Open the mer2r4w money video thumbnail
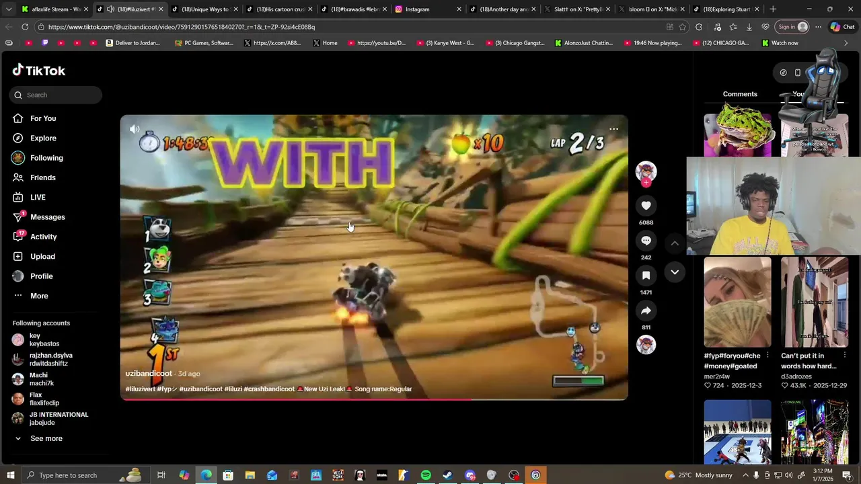The height and width of the screenshot is (484, 861). click(x=737, y=302)
